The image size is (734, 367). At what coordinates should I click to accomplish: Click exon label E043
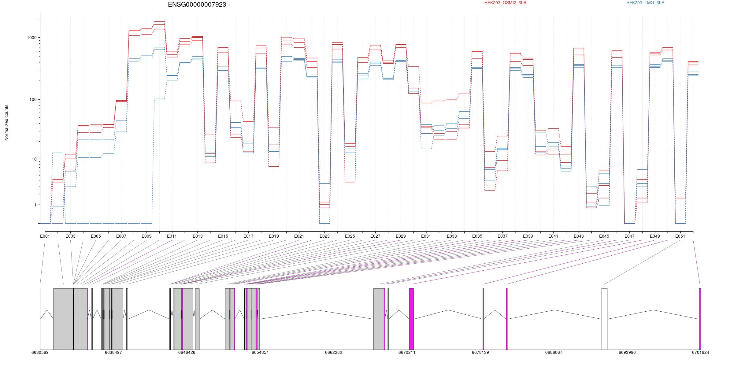579,236
